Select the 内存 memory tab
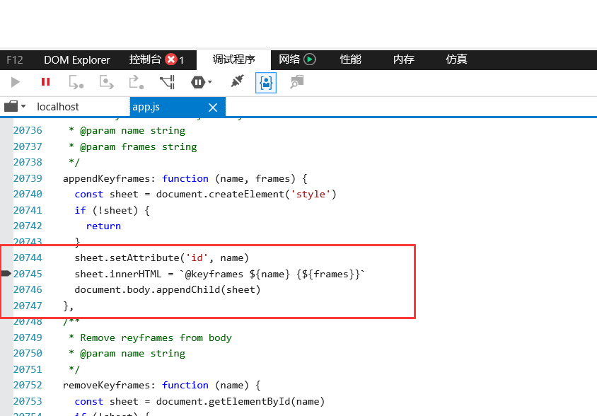Screen dimensions: 597x416 click(403, 60)
